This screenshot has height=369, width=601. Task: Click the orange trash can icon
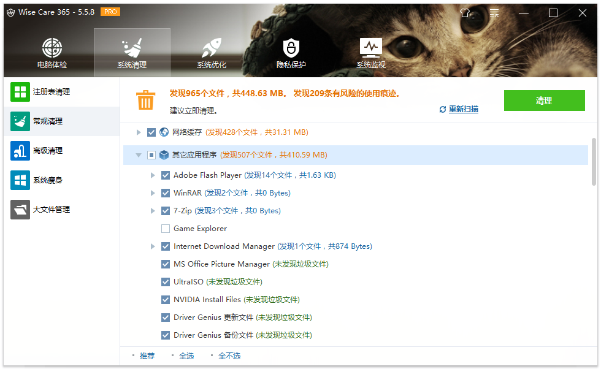pos(146,100)
